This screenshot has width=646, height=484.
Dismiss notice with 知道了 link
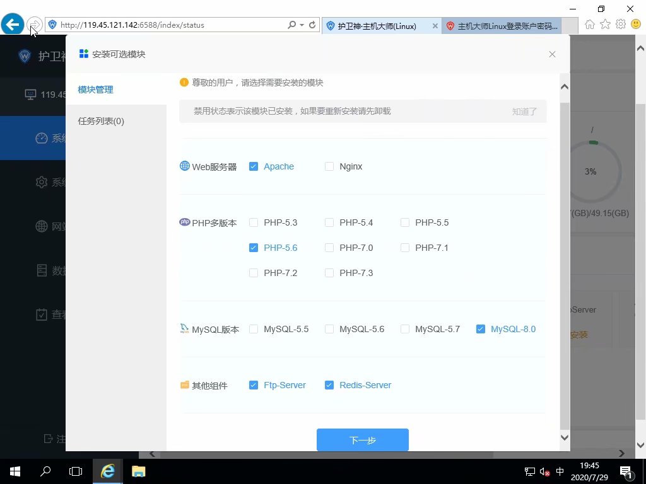tap(524, 112)
